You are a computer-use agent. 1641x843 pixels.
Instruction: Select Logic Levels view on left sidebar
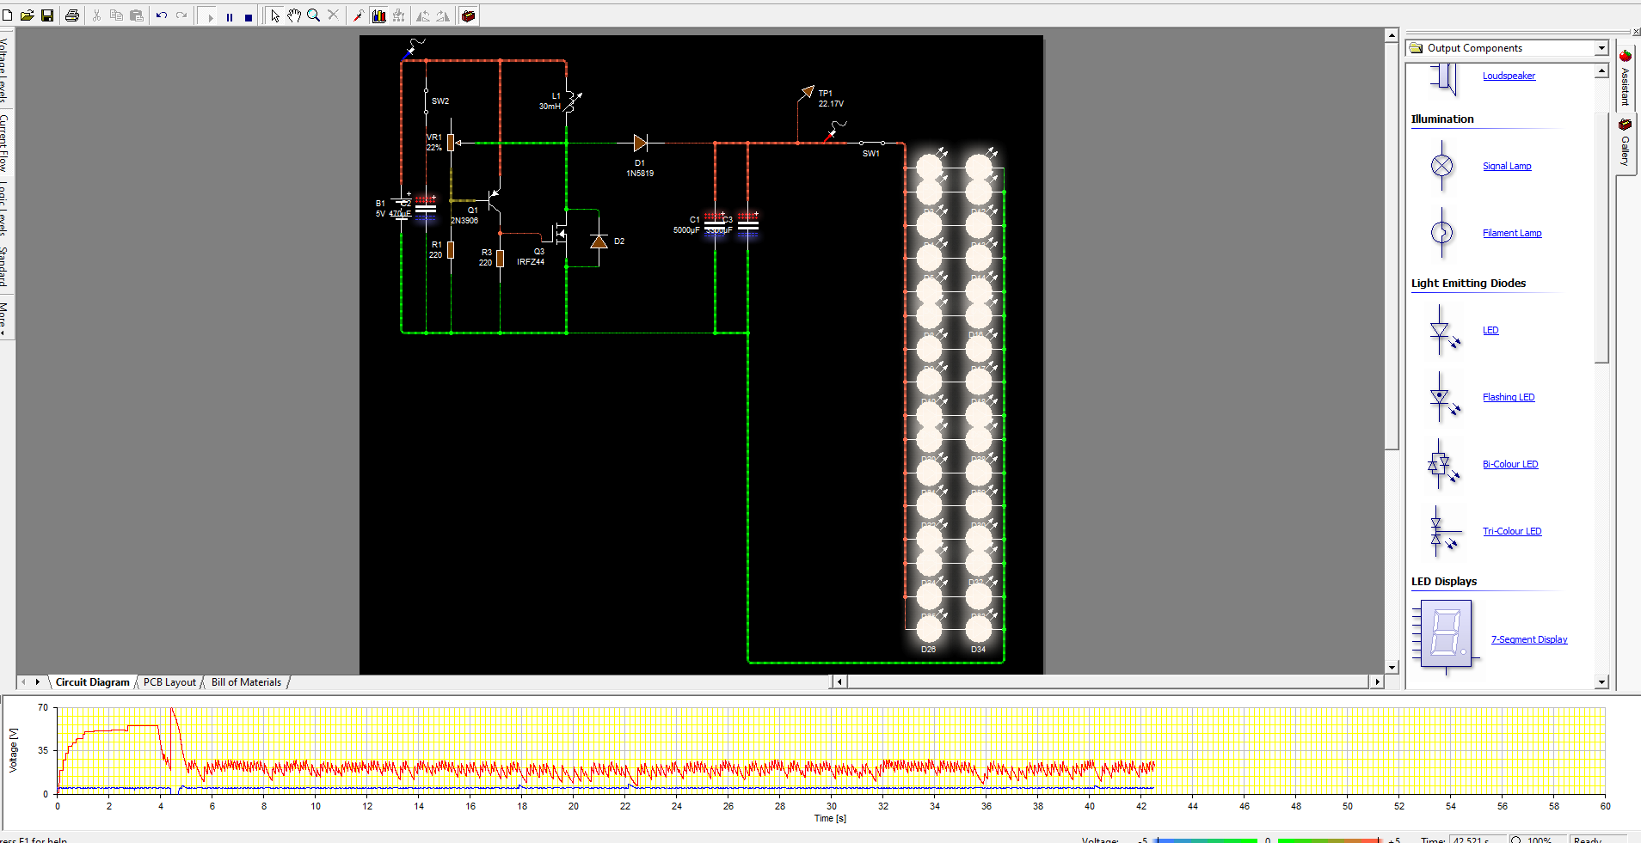click(4, 208)
